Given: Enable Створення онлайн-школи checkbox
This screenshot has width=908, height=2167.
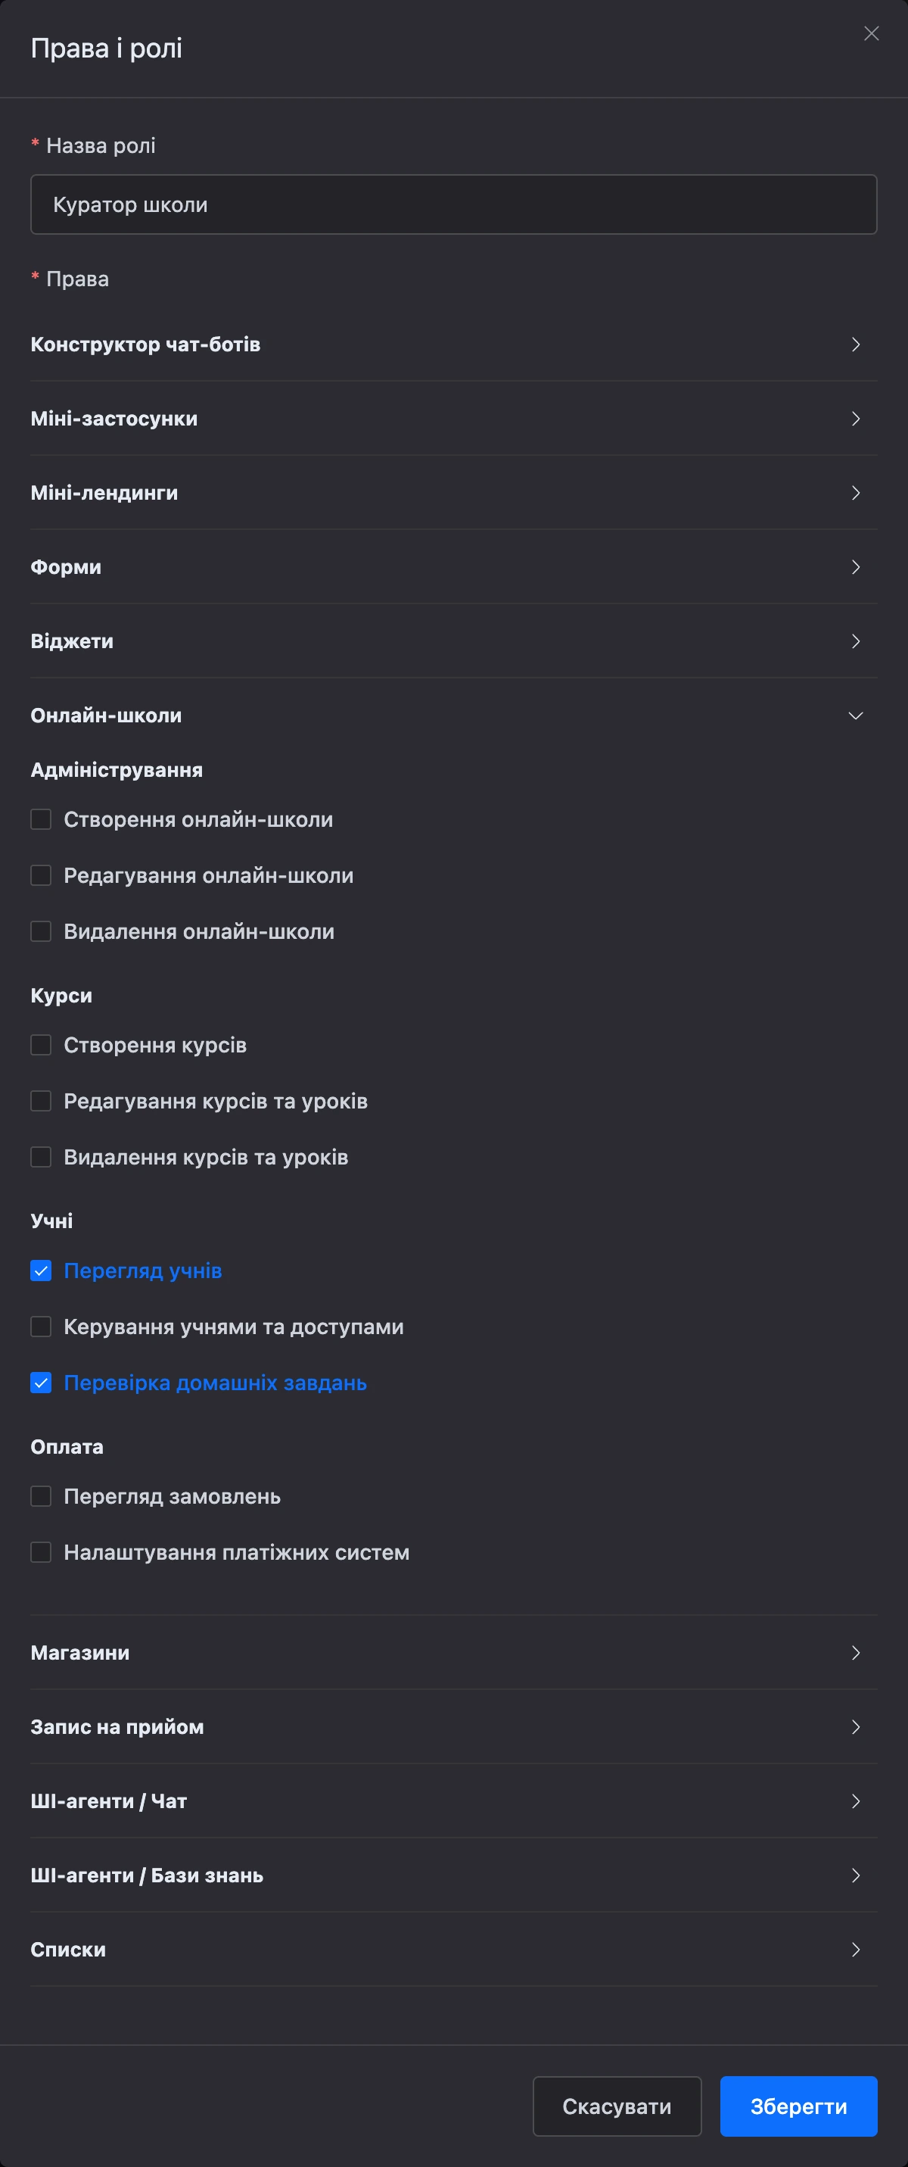Looking at the screenshot, I should point(41,819).
